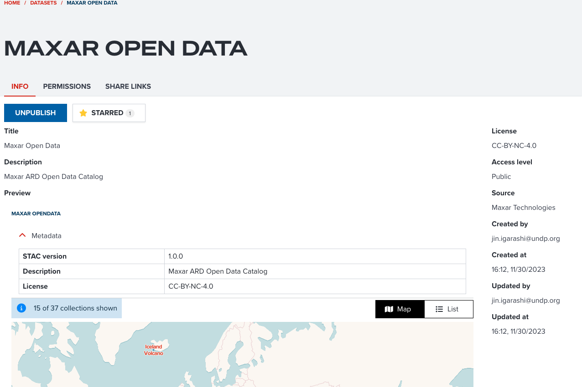Click the UNPUBLISH button
Screen dimensions: 582x387
pyautogui.click(x=35, y=112)
